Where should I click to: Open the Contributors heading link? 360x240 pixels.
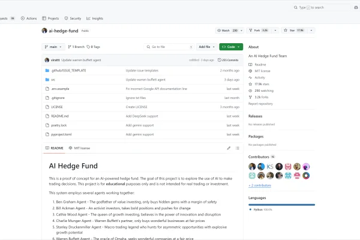(x=259, y=157)
